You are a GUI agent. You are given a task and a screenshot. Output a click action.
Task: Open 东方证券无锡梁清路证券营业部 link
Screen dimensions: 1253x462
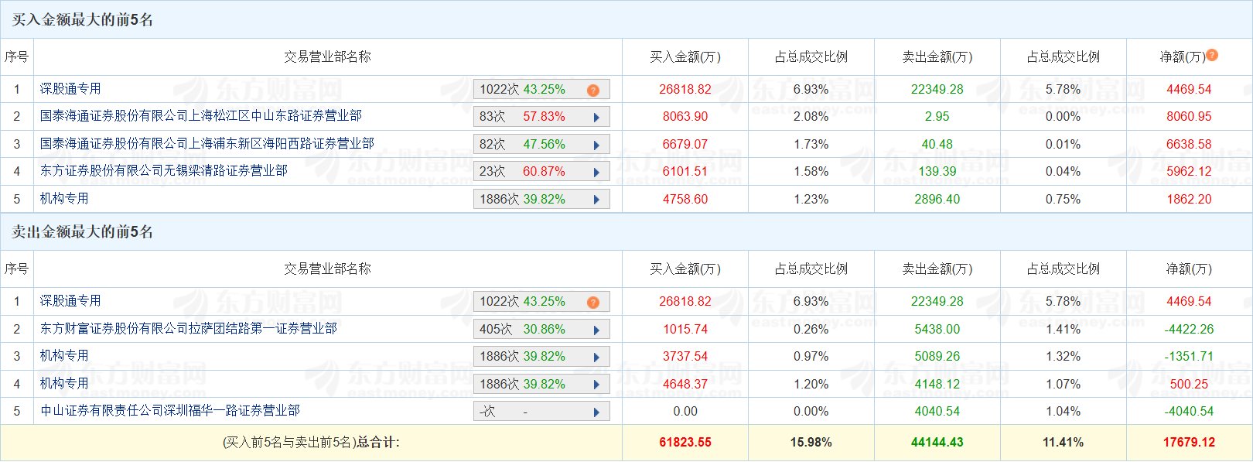click(x=164, y=171)
